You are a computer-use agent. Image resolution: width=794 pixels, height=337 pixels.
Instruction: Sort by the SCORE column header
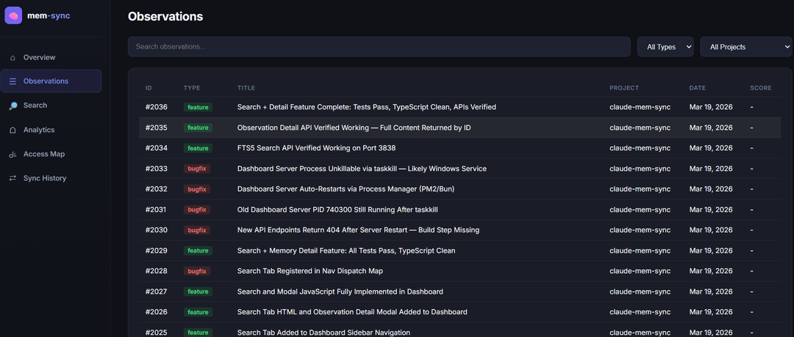pyautogui.click(x=761, y=88)
